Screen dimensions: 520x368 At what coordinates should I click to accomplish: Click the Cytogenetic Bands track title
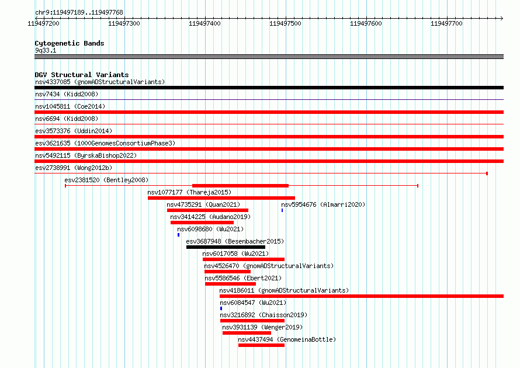pyautogui.click(x=70, y=43)
